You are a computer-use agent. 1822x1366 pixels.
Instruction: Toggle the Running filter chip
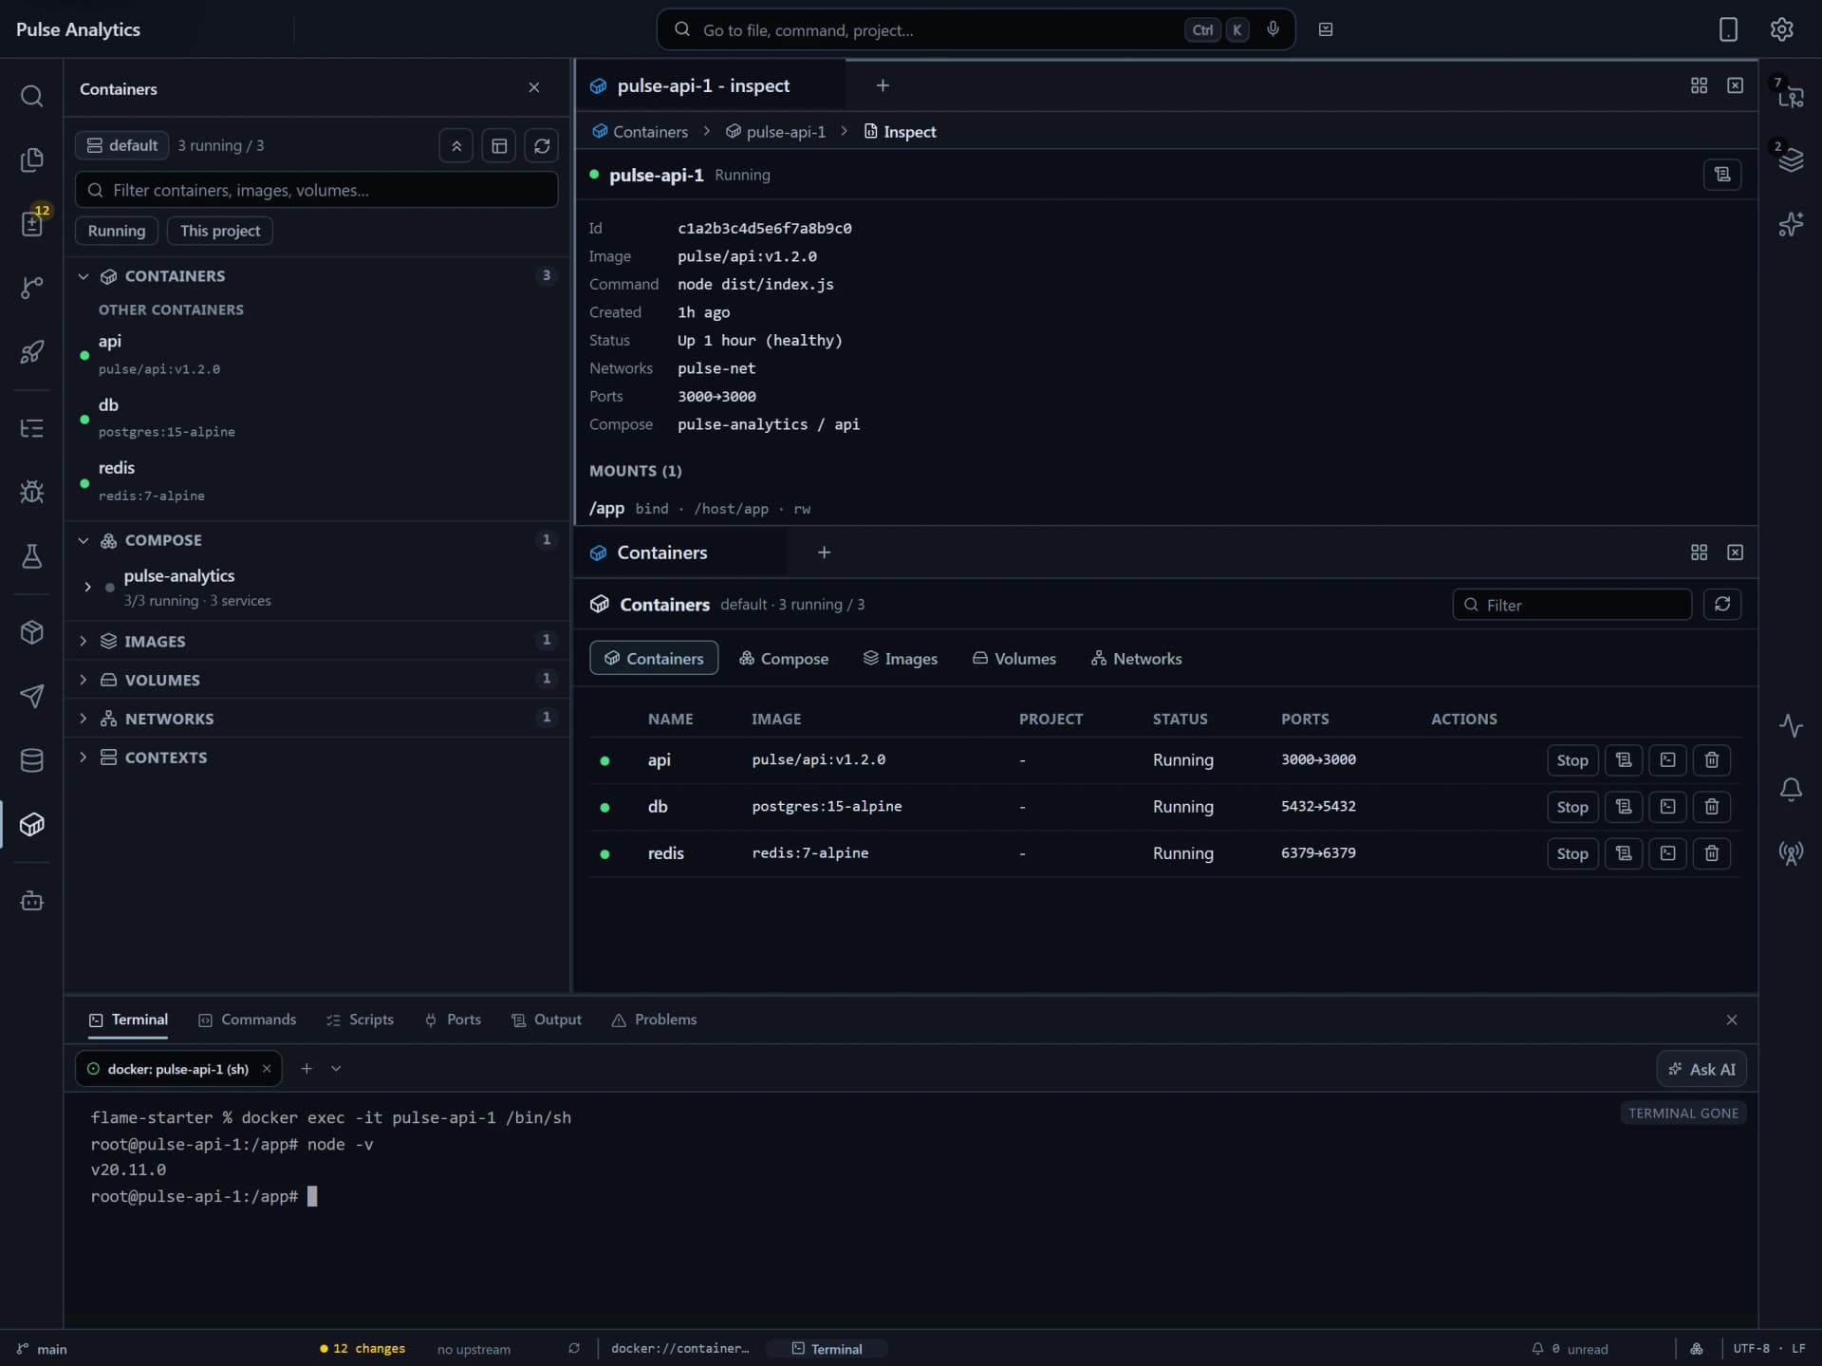pos(117,231)
